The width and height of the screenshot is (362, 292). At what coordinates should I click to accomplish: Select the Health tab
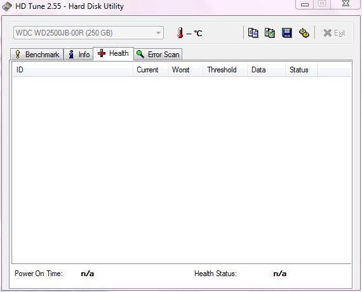click(x=113, y=53)
